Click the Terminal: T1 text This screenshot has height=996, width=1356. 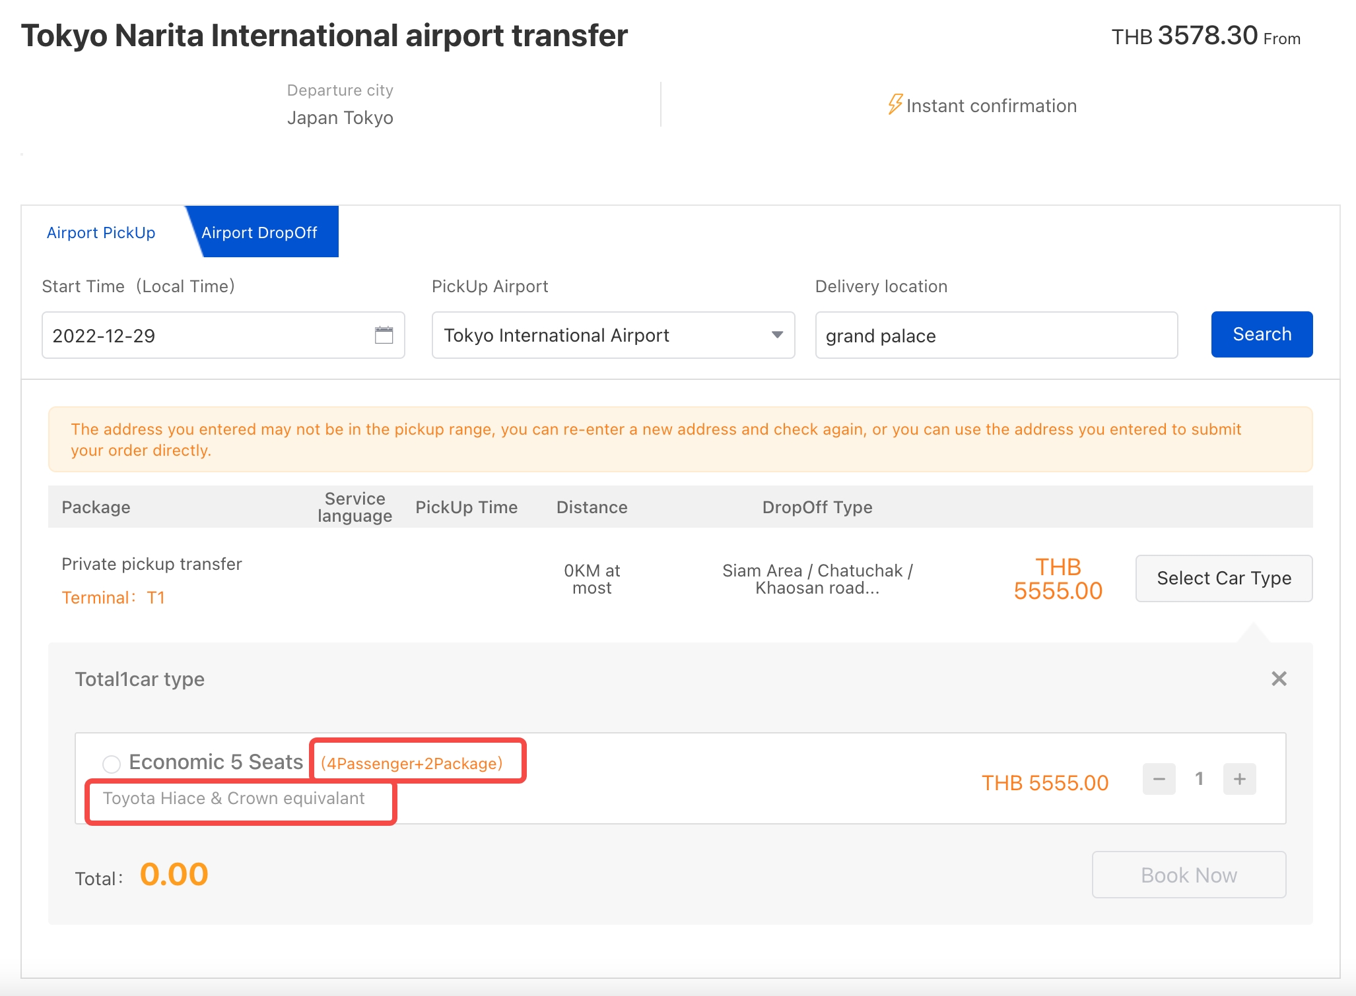coord(113,598)
